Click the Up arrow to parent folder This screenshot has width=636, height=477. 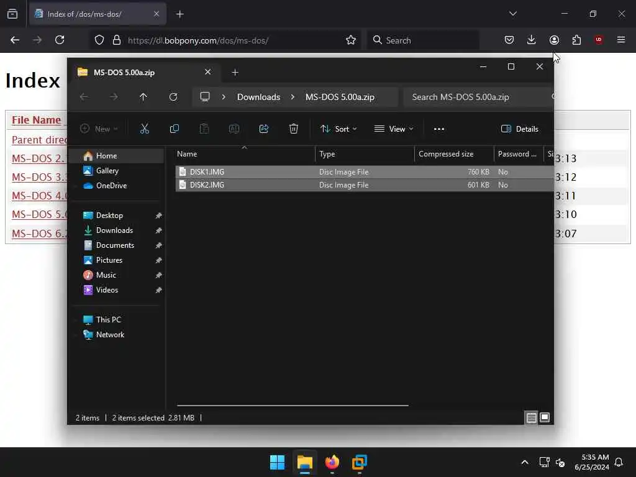143,97
